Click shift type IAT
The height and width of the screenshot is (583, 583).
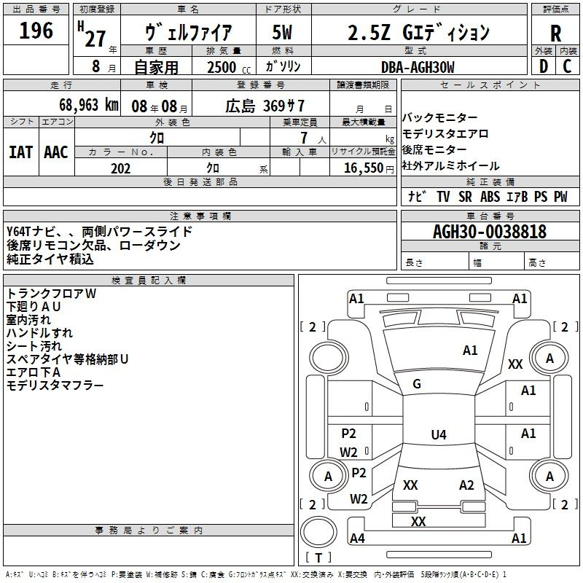click(x=21, y=152)
